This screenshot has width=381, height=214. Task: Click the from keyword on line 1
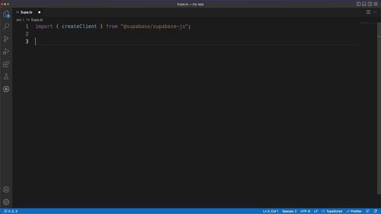click(x=112, y=26)
